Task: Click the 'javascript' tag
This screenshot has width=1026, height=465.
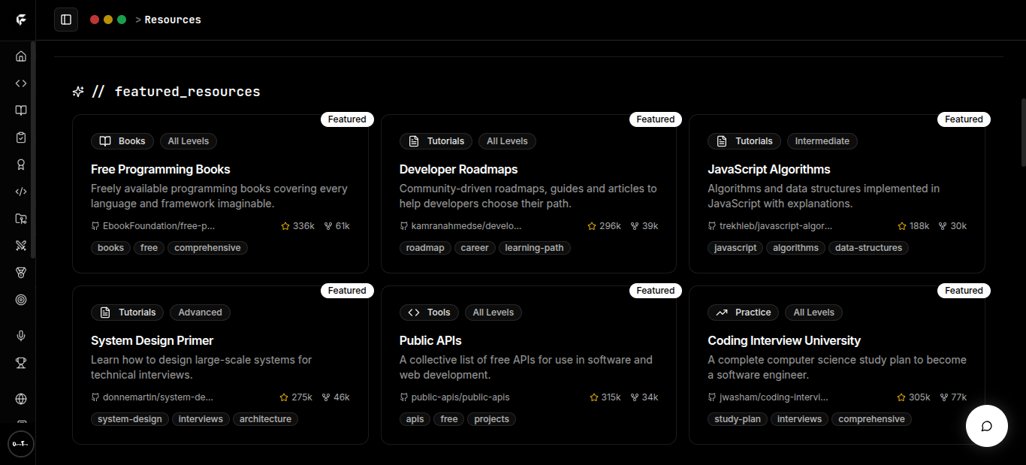Action: (x=735, y=248)
